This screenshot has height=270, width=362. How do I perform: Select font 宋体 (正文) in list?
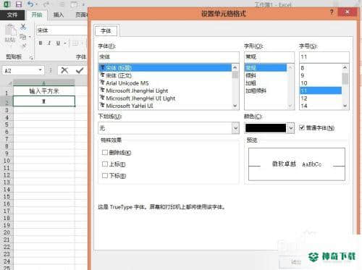point(165,75)
